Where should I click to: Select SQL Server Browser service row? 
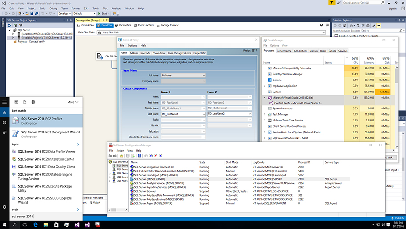click(240, 191)
